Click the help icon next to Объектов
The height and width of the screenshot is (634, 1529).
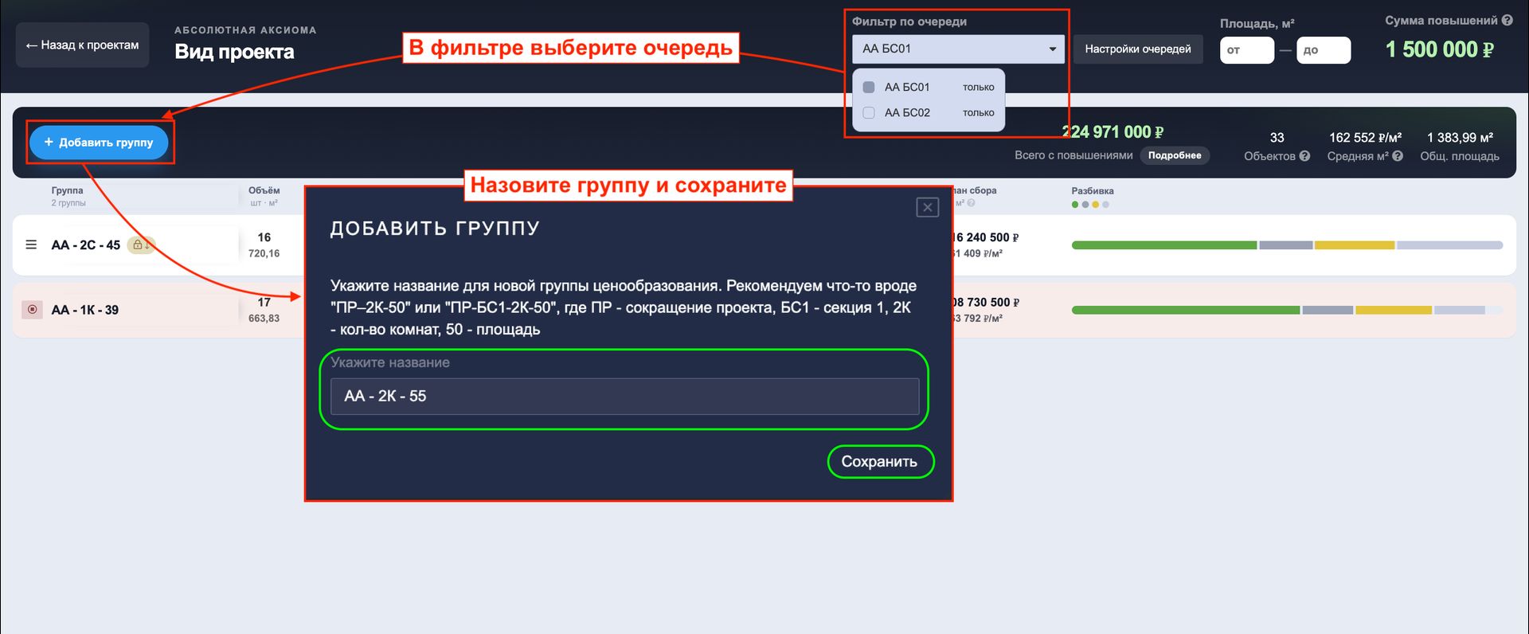pos(1304,156)
